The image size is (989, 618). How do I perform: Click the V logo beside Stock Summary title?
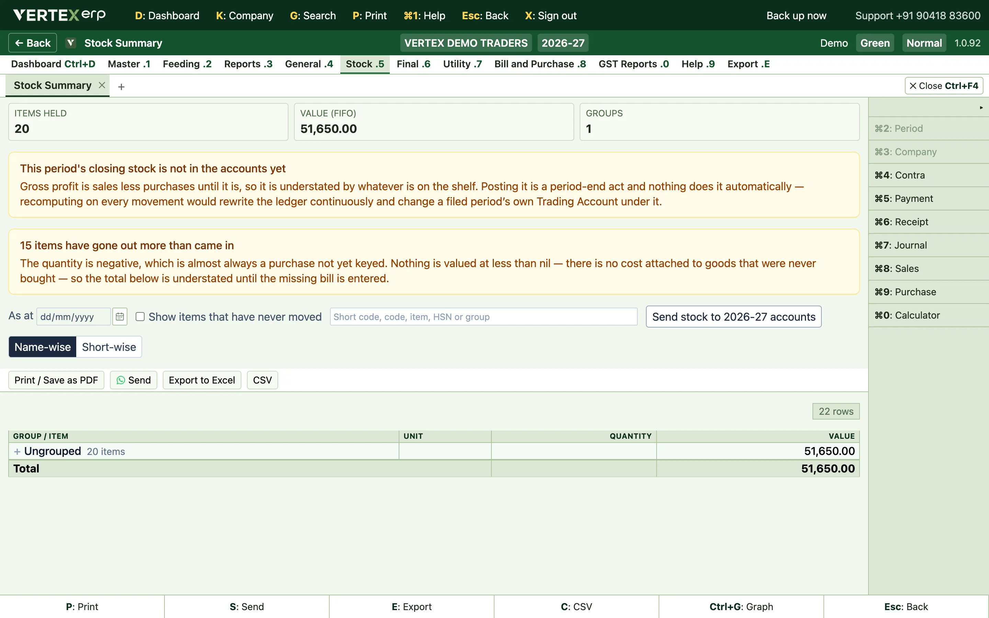[71, 43]
